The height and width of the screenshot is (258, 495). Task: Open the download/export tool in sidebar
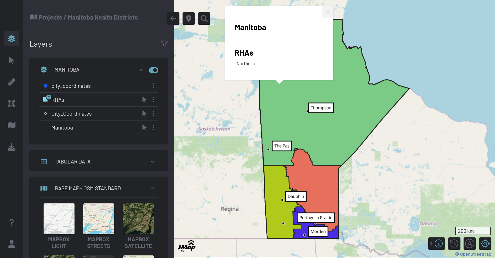12,147
